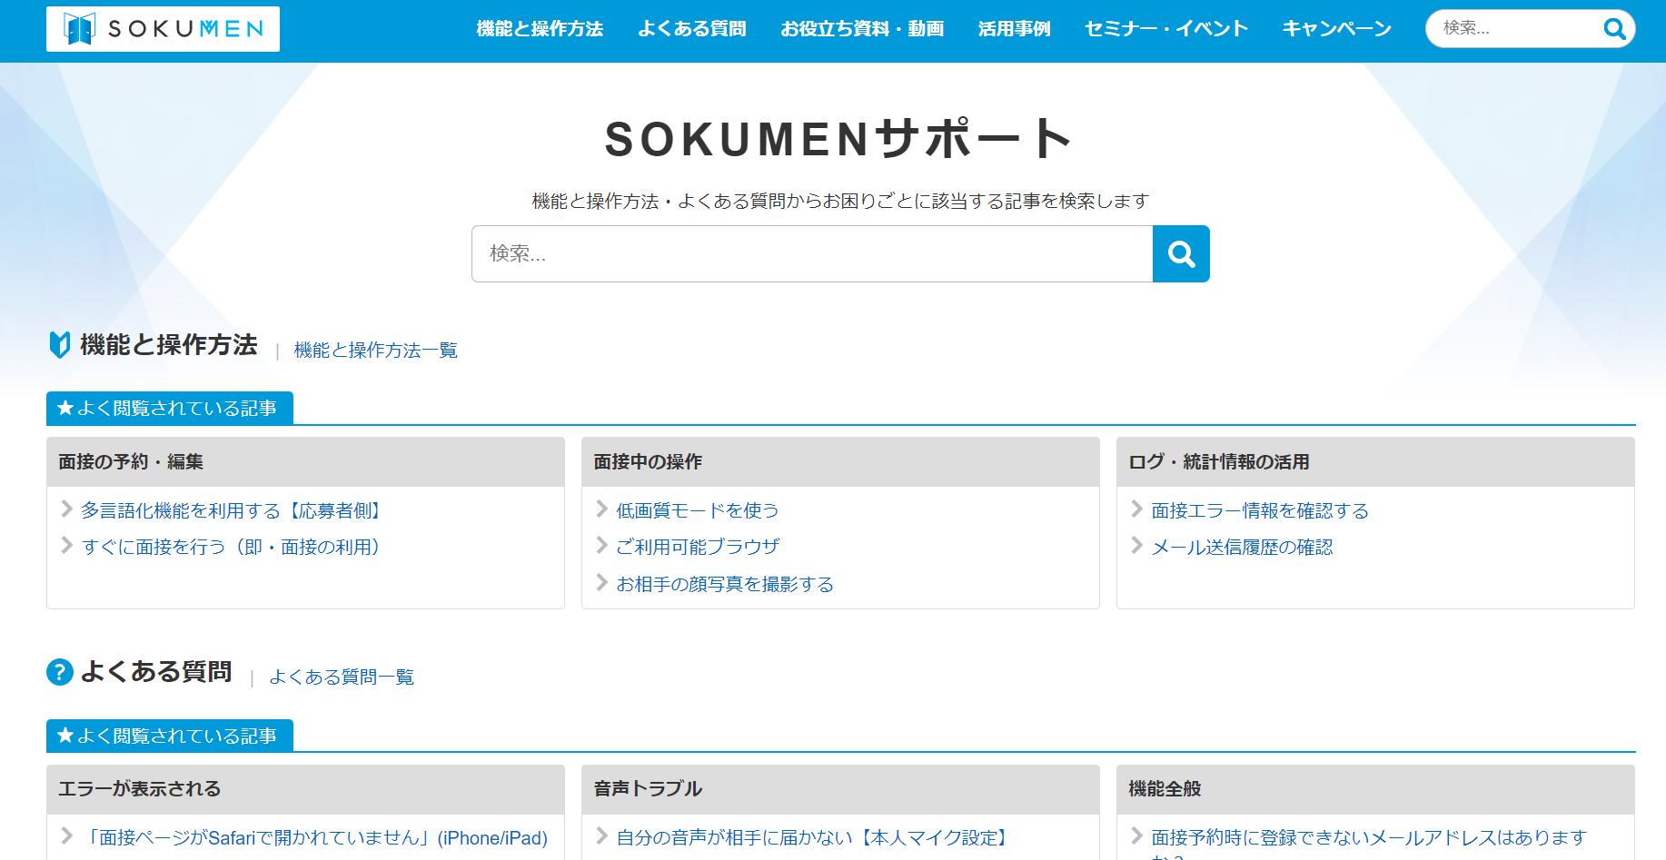
Task: Open the お役立ち資料・動画 menu item
Action: pos(862,29)
